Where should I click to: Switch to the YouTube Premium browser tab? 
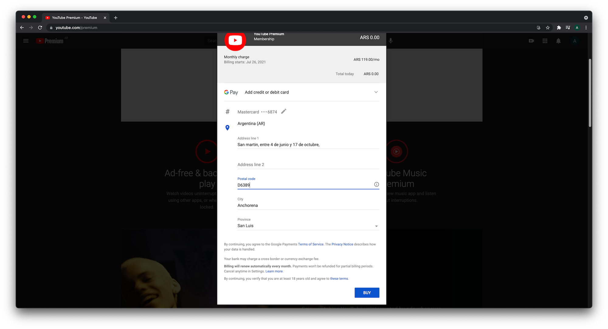(x=74, y=18)
